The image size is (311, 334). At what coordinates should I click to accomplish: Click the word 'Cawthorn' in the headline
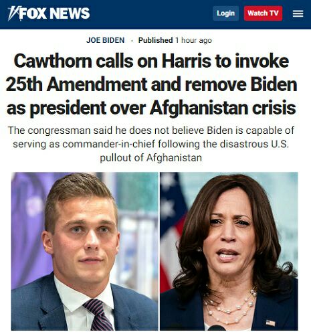coord(53,61)
